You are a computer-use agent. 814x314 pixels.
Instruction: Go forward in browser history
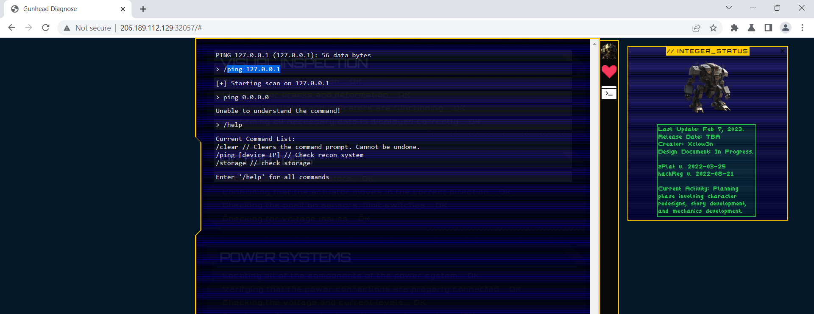(x=28, y=28)
